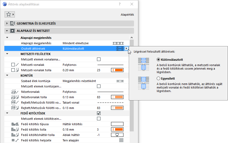Click the Metszeti vonalak tolla pen icon
Image resolution: width=228 pixels, height=143 pixels.
(x=17, y=70)
